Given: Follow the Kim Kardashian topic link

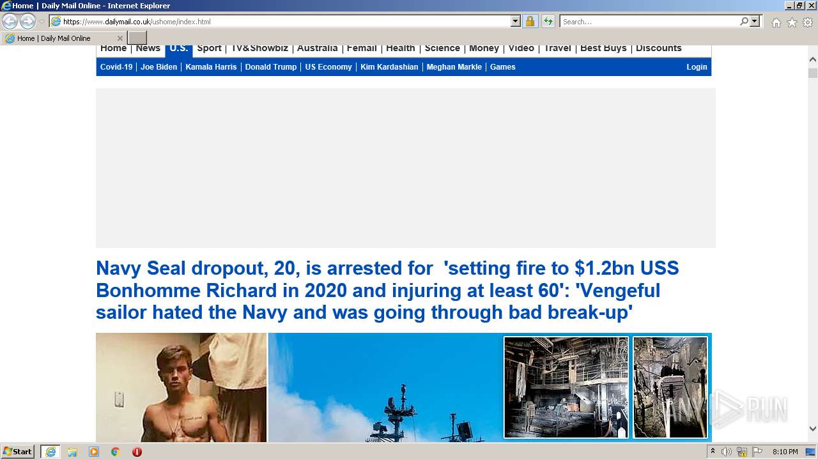Looking at the screenshot, I should 389,67.
